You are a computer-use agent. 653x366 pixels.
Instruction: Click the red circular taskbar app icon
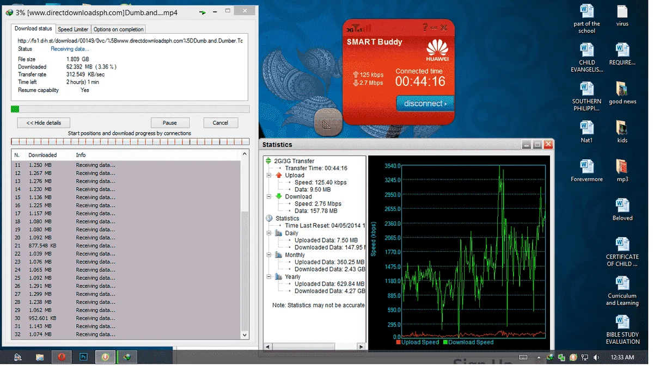pyautogui.click(x=61, y=357)
